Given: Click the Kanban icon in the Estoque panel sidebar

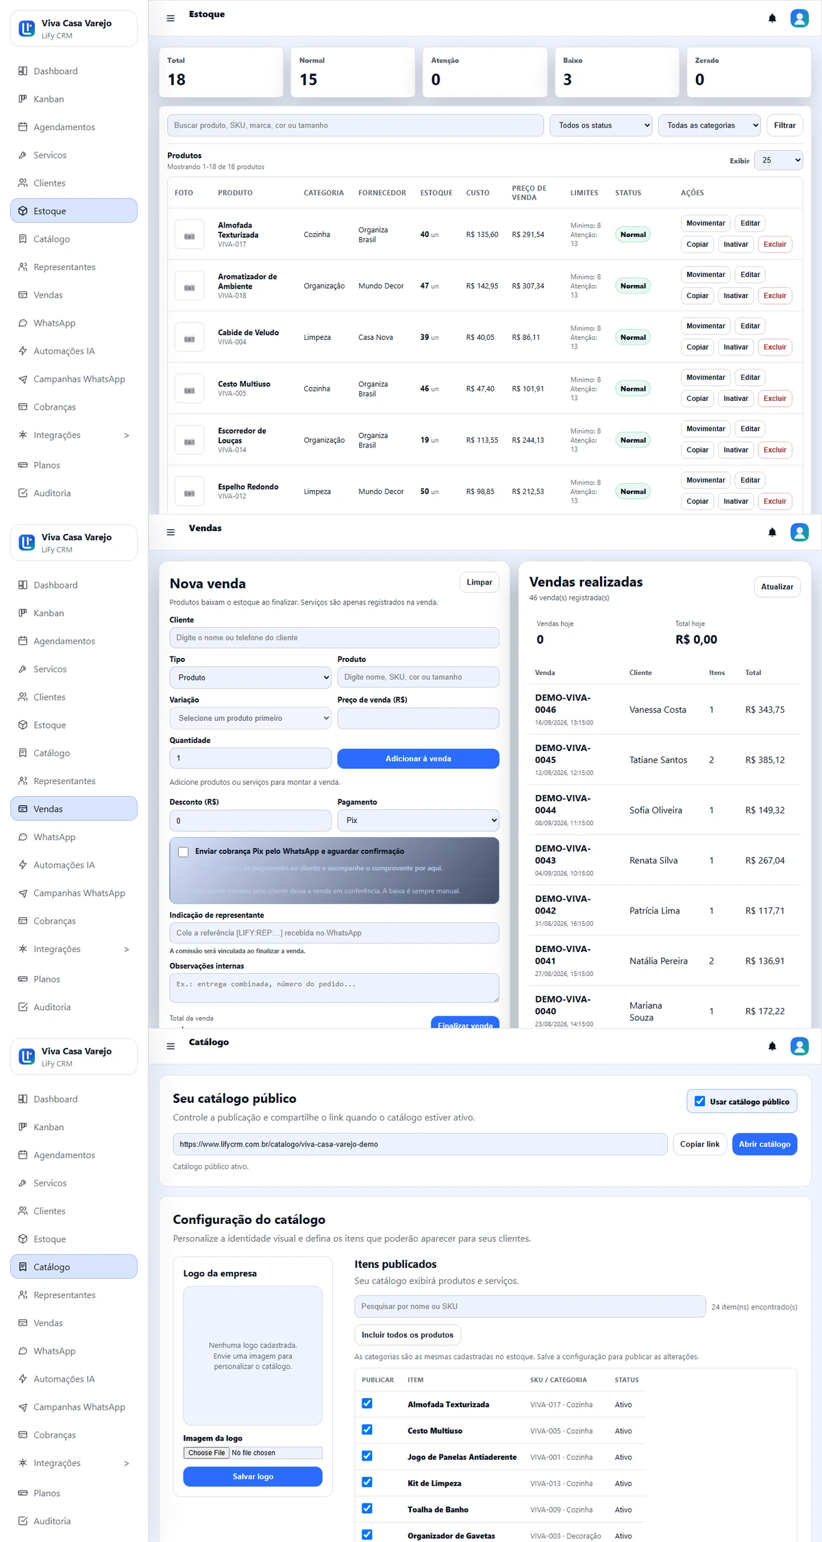Looking at the screenshot, I should [x=23, y=99].
